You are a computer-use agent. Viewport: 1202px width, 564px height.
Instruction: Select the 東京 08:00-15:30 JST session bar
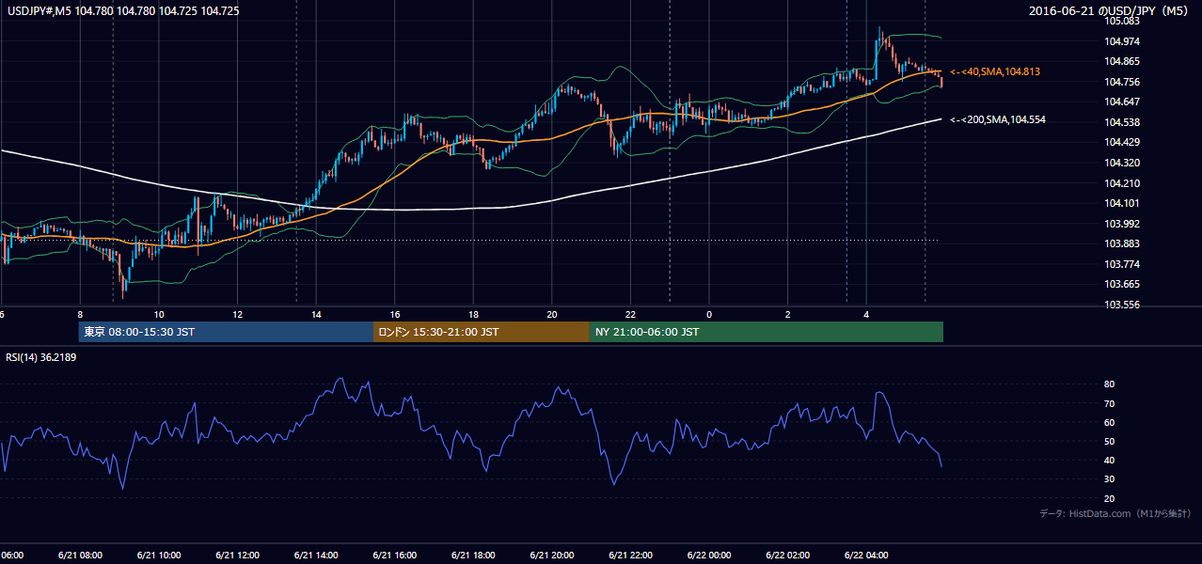tap(226, 332)
